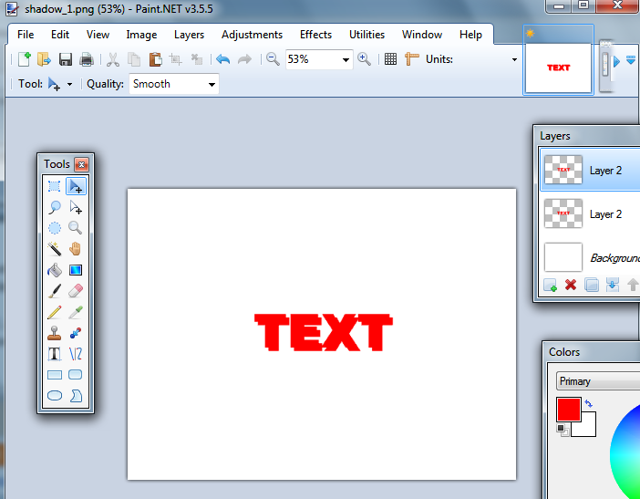
Task: Select the Freeform Shape tool
Action: point(76,395)
